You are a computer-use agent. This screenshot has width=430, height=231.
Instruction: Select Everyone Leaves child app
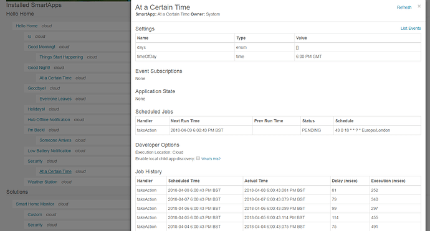55,99
